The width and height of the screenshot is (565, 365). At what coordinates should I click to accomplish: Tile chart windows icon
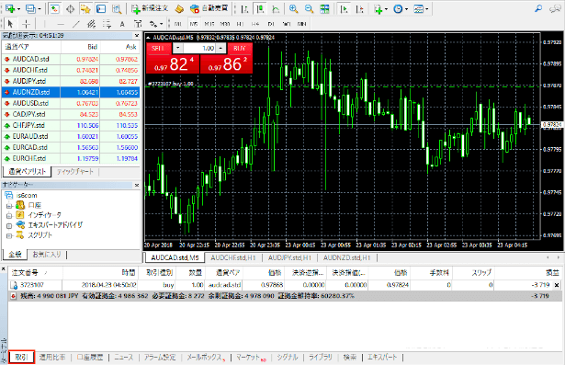point(324,9)
